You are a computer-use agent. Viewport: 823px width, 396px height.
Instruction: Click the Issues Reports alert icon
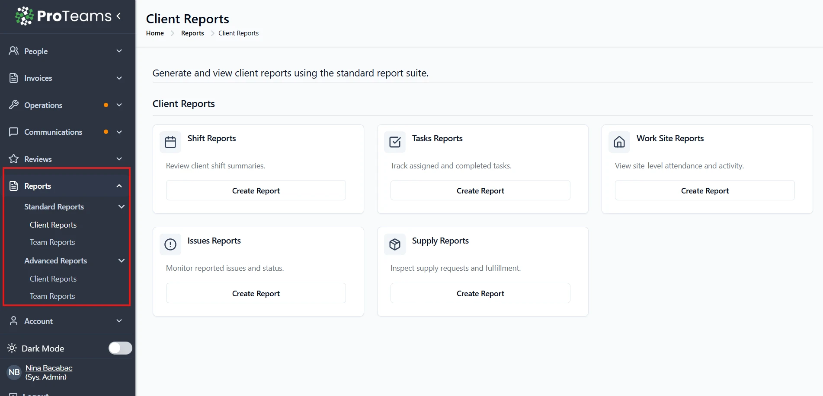170,244
